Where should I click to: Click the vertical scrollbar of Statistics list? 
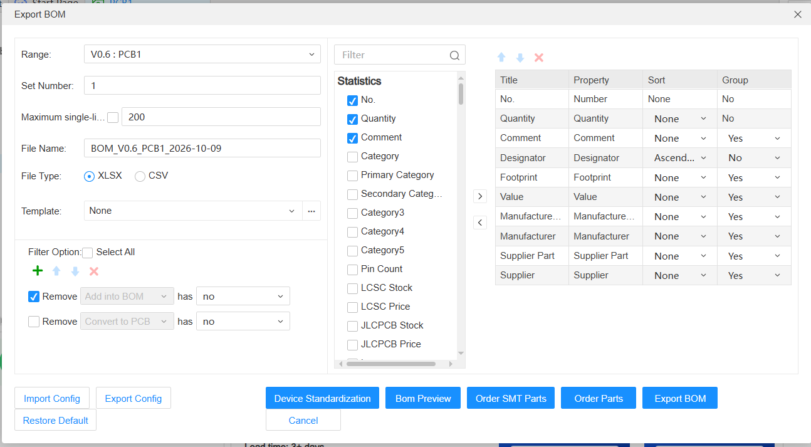pyautogui.click(x=461, y=94)
